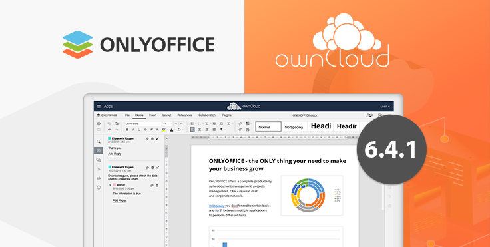
Task: Switch to the Insert tab
Action: [x=153, y=115]
